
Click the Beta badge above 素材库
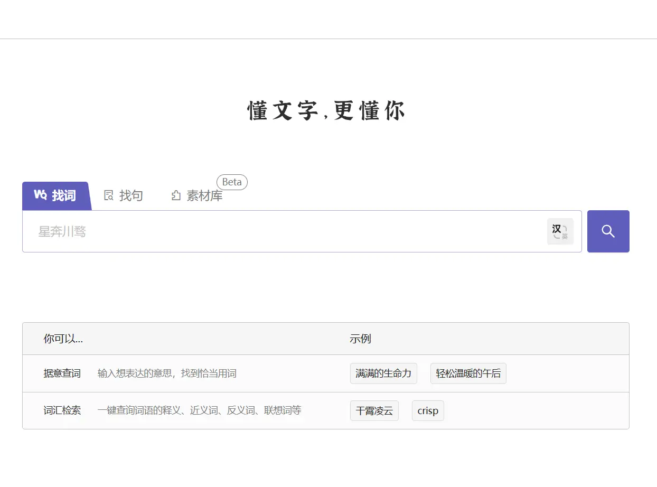point(232,182)
